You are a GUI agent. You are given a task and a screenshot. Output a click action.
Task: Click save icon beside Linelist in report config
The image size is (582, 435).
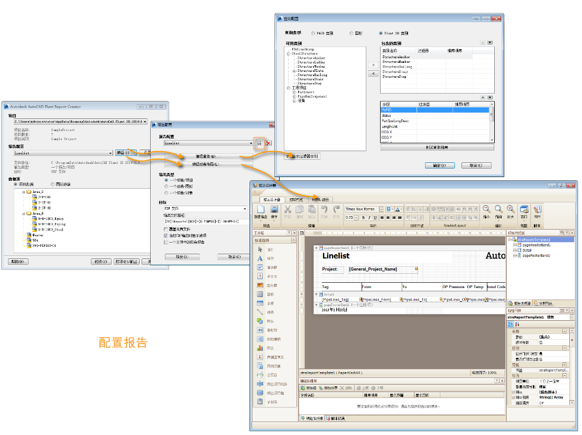[x=259, y=143]
